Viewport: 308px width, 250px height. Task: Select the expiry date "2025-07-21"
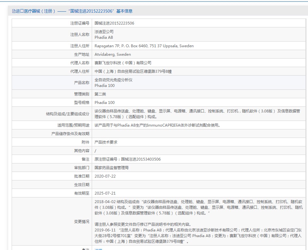(x=105, y=193)
